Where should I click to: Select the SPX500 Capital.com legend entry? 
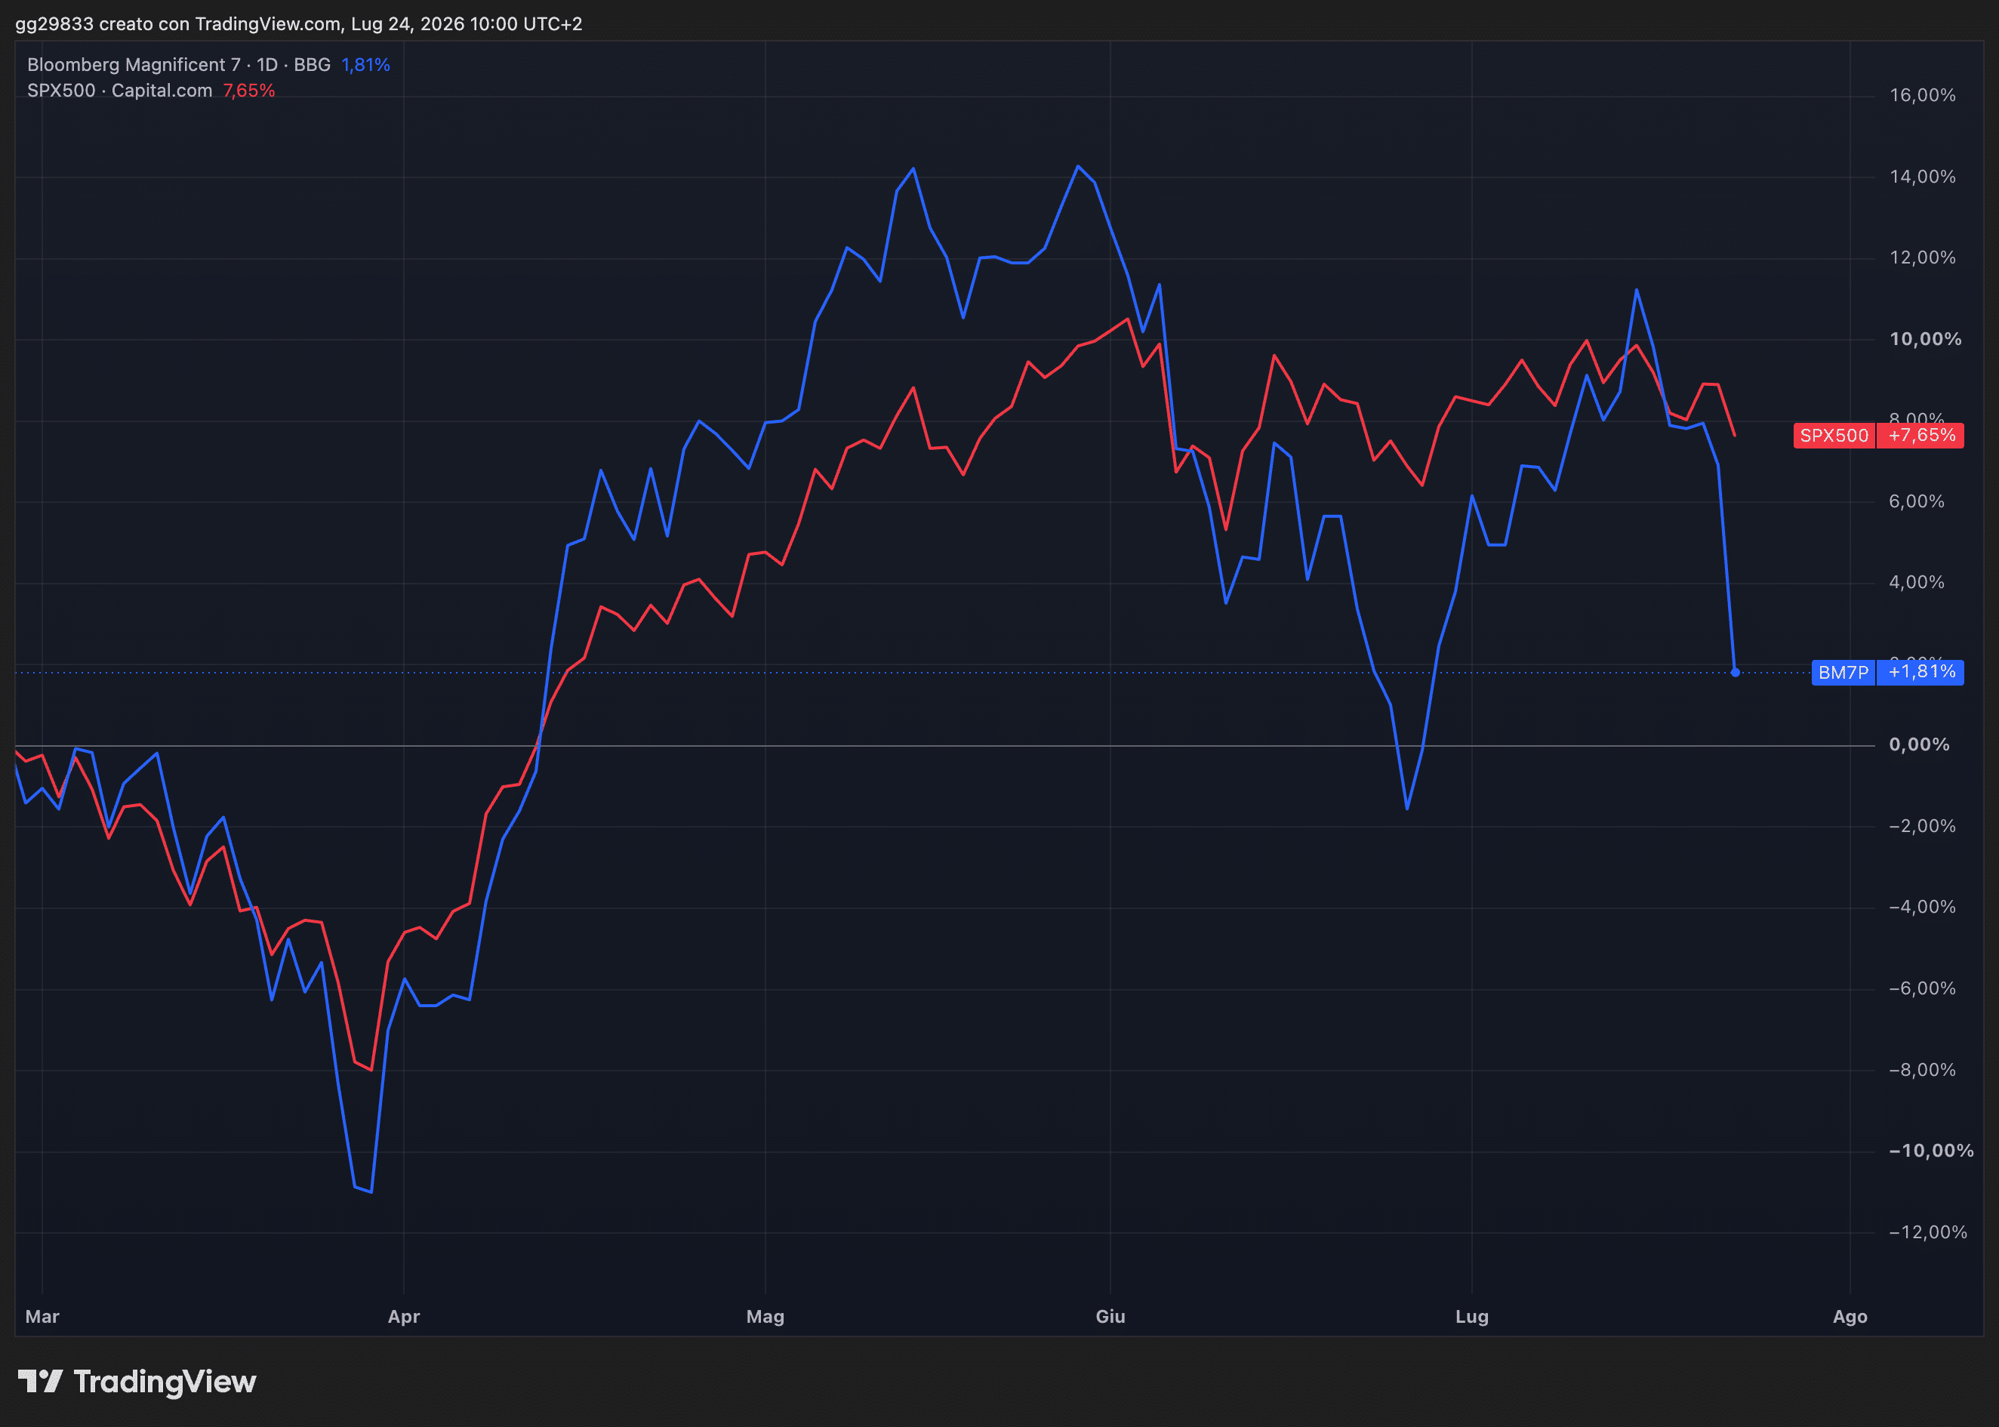pos(119,91)
